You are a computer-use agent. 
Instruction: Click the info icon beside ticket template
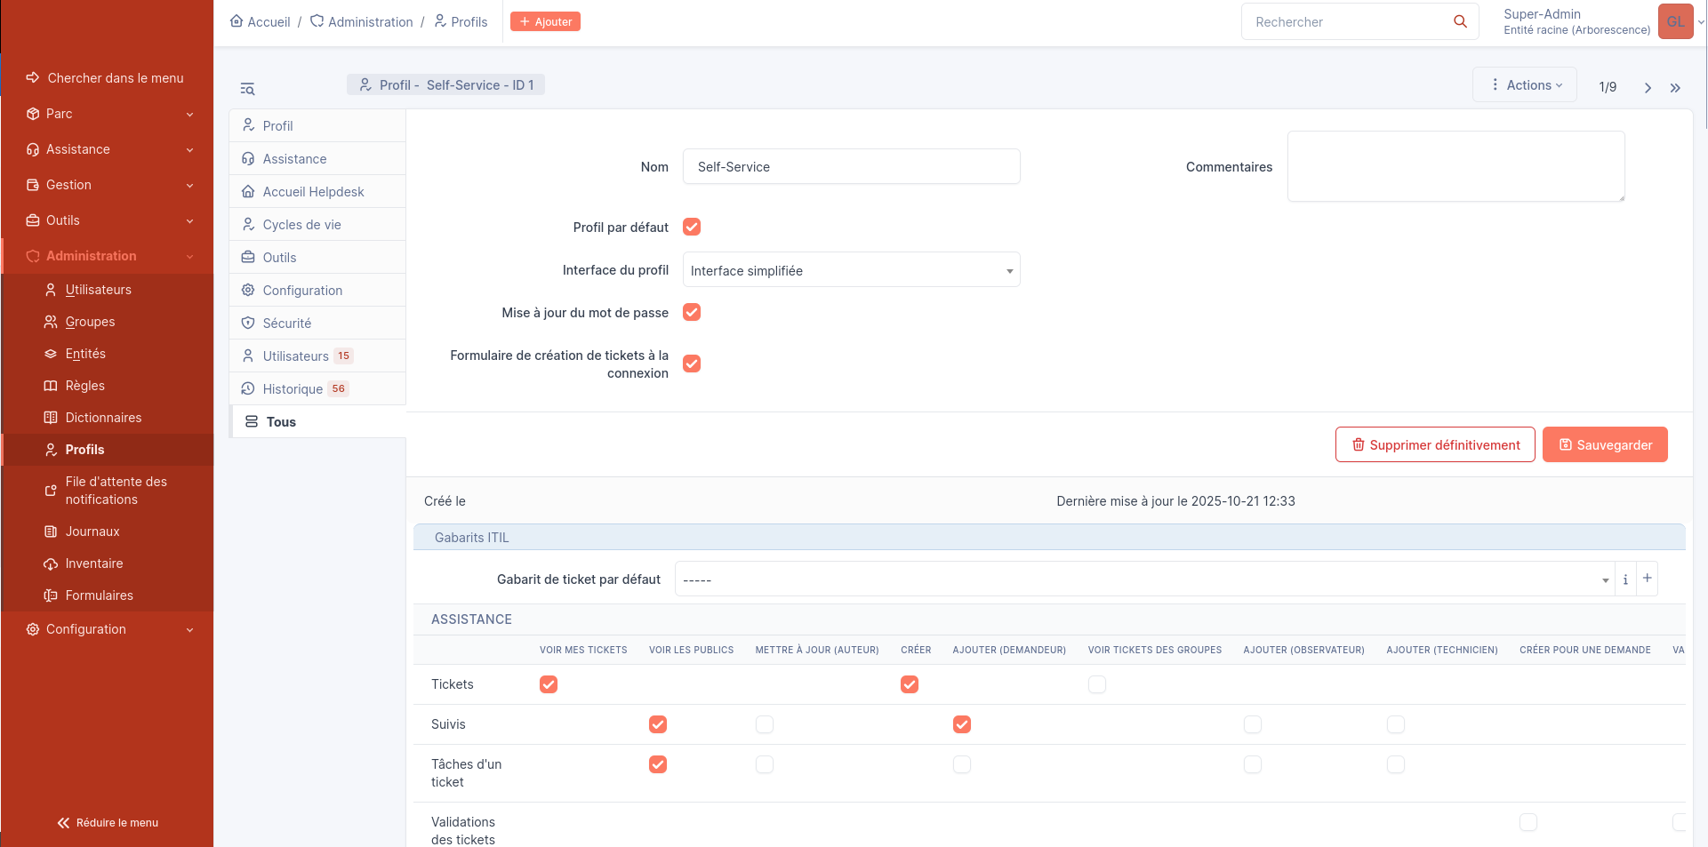[x=1625, y=579]
